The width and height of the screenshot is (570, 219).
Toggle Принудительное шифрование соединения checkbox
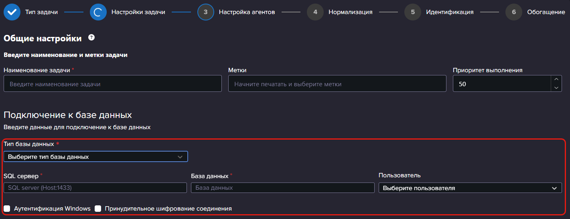[x=98, y=209]
